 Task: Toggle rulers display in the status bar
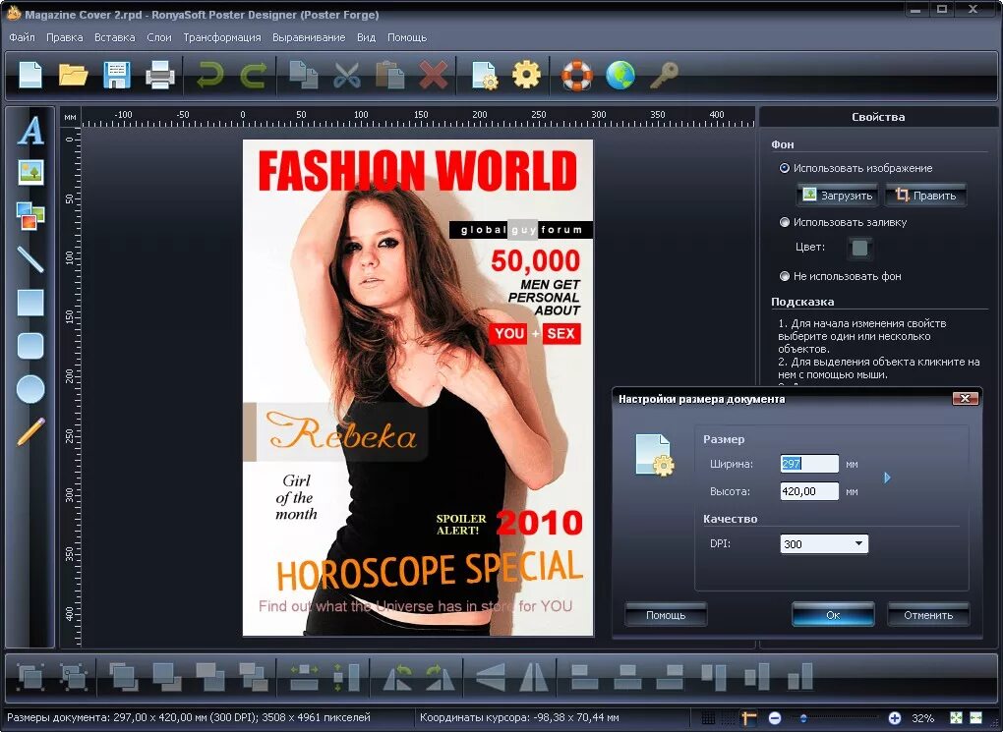coord(748,718)
